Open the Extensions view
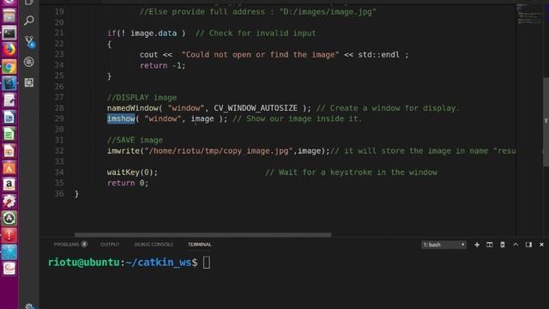Screen dimensions: 549x309 coord(28,82)
